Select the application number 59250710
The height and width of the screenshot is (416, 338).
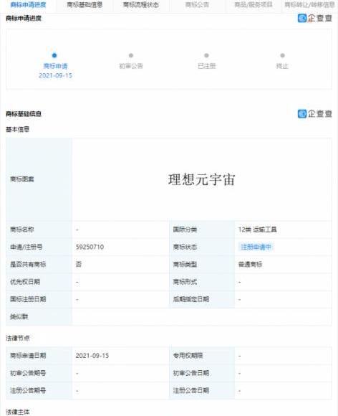click(90, 247)
